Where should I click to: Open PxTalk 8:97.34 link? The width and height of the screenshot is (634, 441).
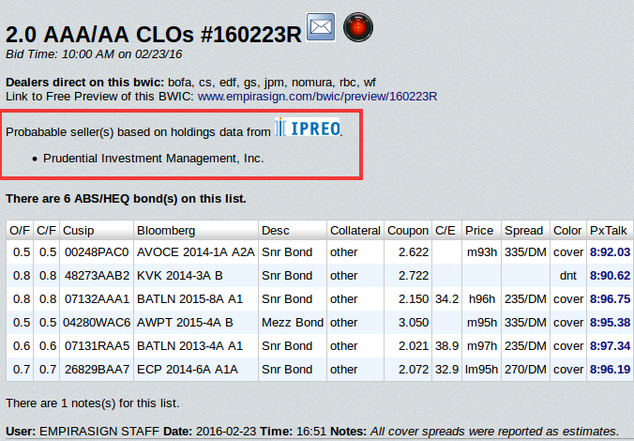click(610, 346)
